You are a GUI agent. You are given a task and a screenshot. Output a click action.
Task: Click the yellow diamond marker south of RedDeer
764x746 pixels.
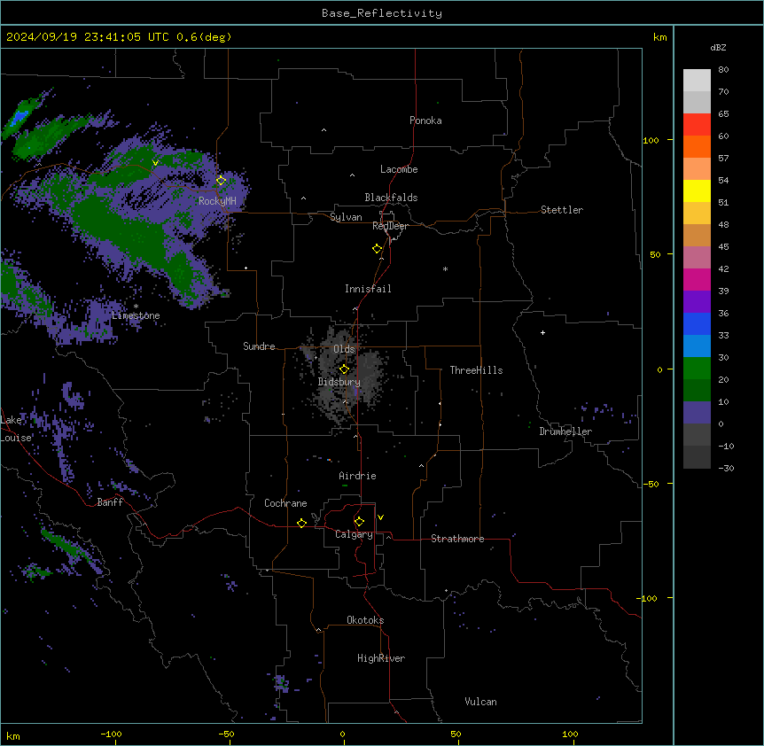point(378,248)
